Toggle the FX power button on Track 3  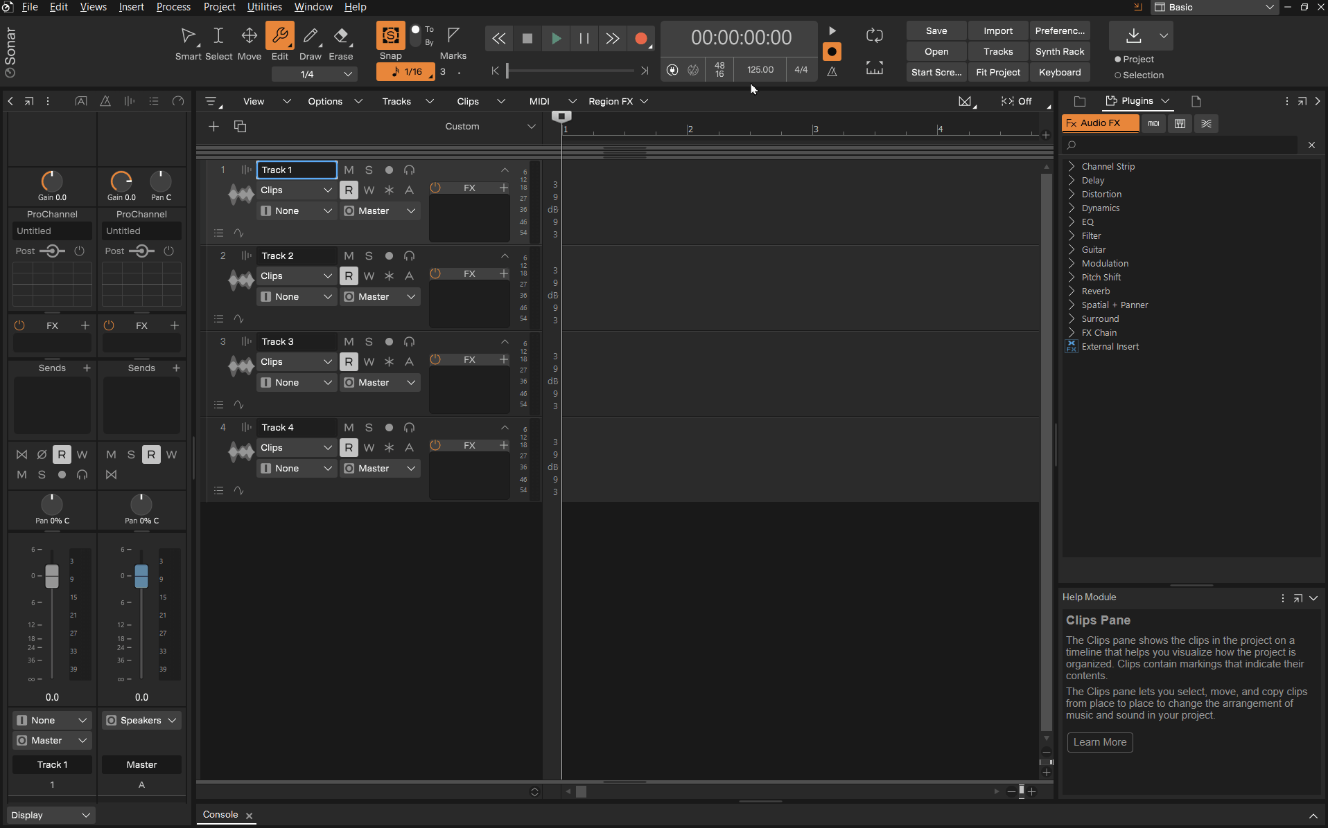pyautogui.click(x=435, y=359)
